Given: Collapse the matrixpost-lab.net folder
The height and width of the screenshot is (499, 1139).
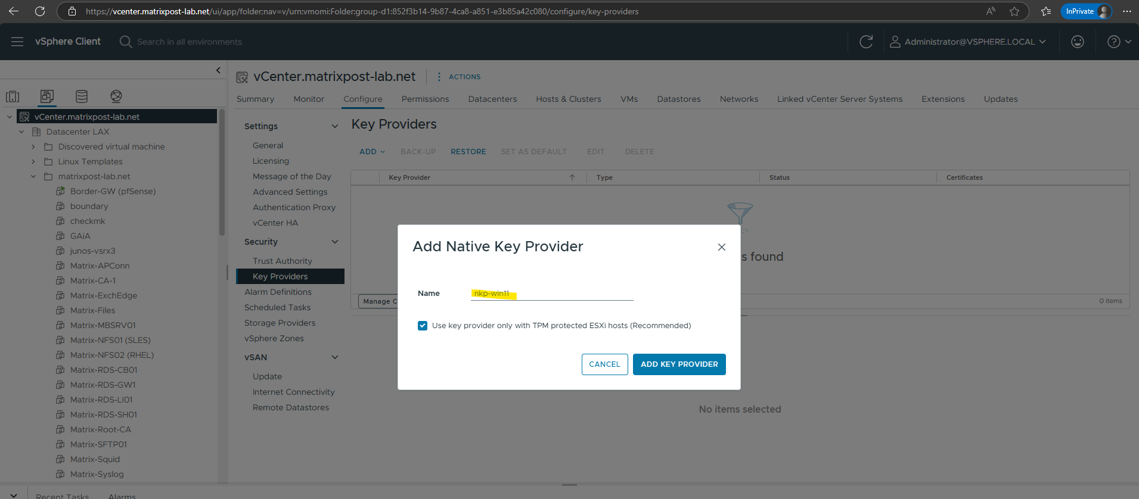Looking at the screenshot, I should point(33,176).
